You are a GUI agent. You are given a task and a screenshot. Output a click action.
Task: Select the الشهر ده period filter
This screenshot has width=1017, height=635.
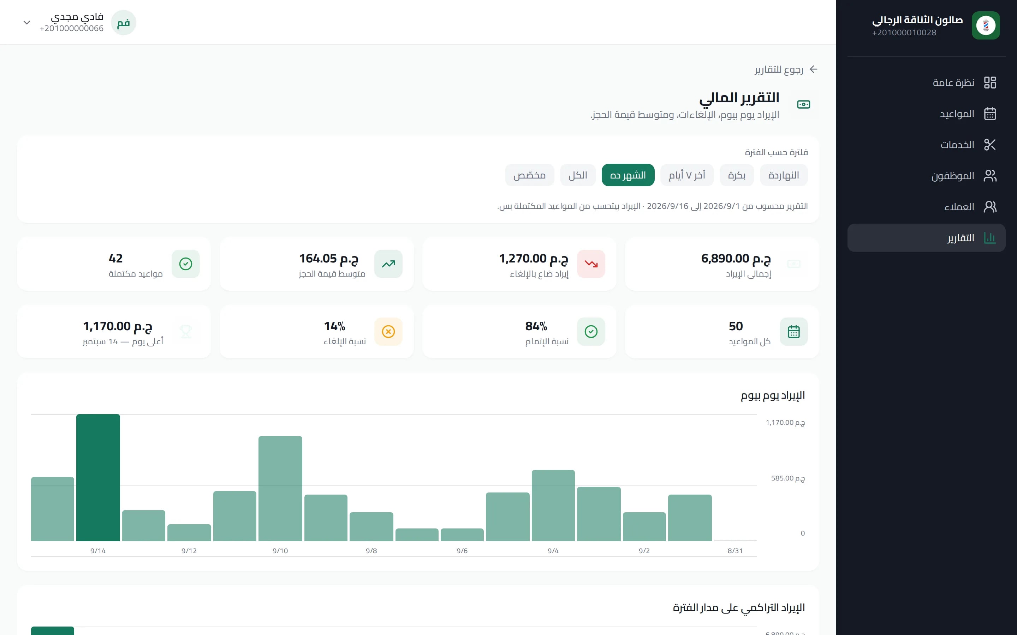[x=628, y=175]
